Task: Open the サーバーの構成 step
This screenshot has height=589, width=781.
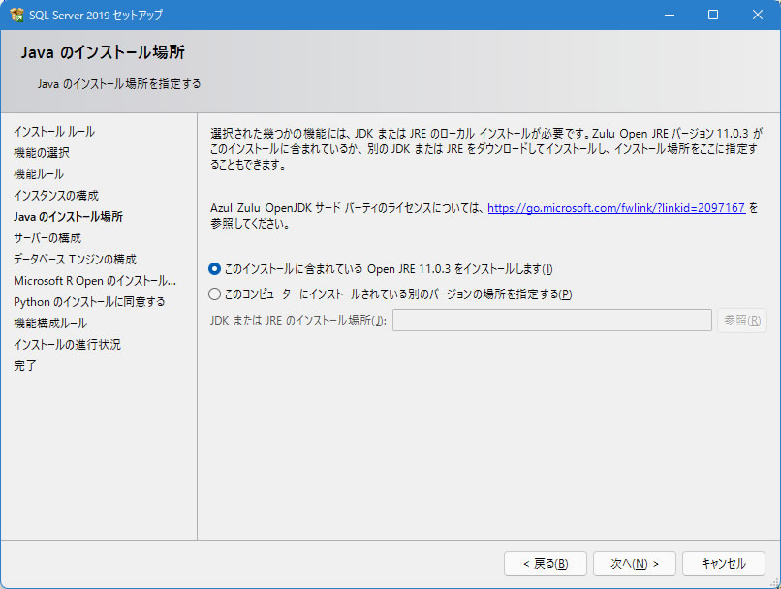Action: point(47,238)
